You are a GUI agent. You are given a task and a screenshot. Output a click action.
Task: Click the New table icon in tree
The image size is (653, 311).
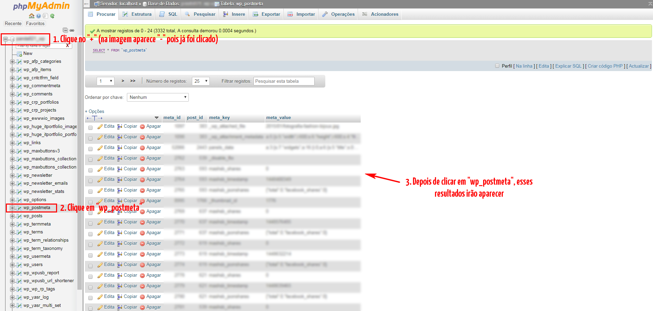click(20, 54)
